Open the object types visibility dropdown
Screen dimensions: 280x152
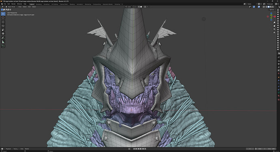[x=250, y=7]
